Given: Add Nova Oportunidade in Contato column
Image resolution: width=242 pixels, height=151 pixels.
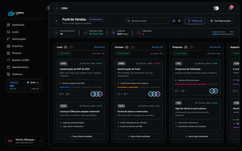Looking at the screenshot, I should (x=139, y=137).
